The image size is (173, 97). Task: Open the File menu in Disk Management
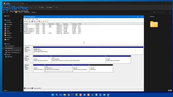tap(25, 19)
